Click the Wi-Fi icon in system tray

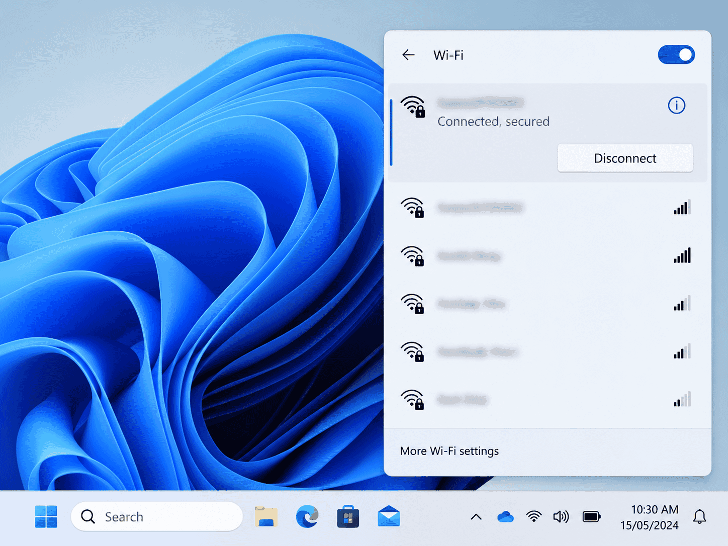(534, 516)
